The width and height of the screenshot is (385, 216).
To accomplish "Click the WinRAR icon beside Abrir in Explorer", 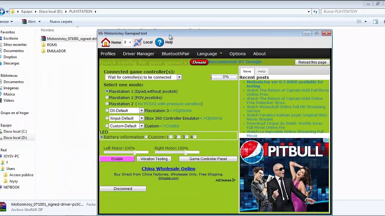I will coord(24,22).
